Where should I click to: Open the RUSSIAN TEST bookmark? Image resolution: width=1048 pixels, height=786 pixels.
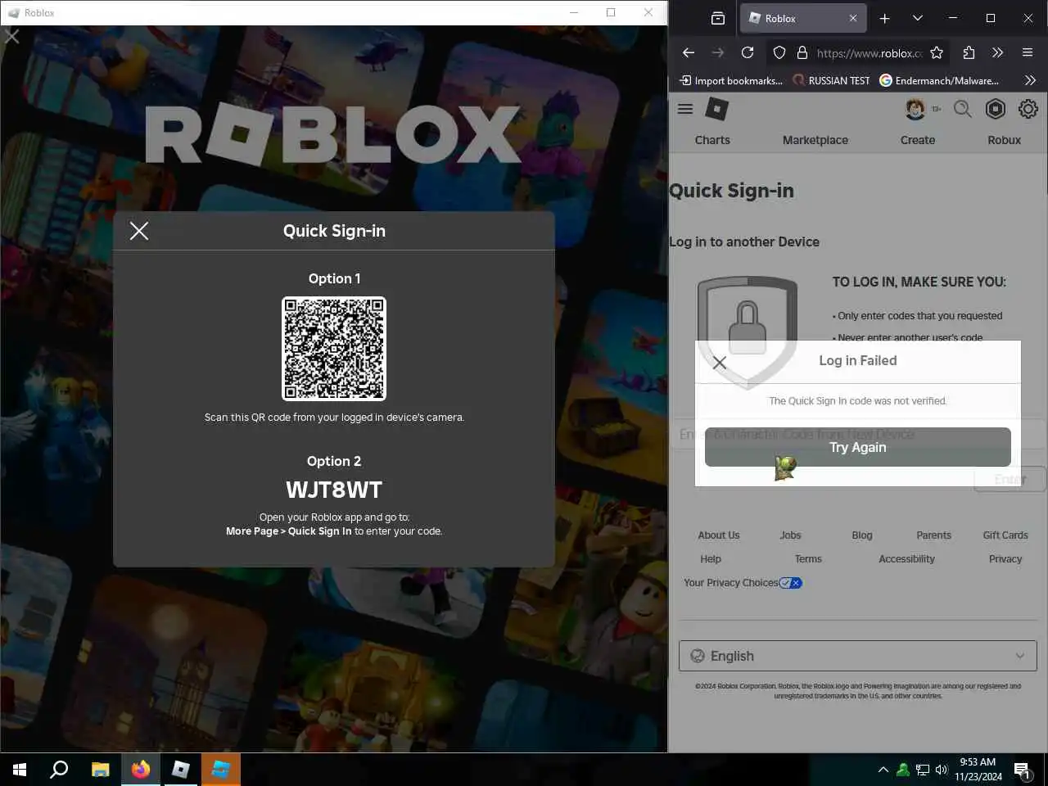click(831, 80)
